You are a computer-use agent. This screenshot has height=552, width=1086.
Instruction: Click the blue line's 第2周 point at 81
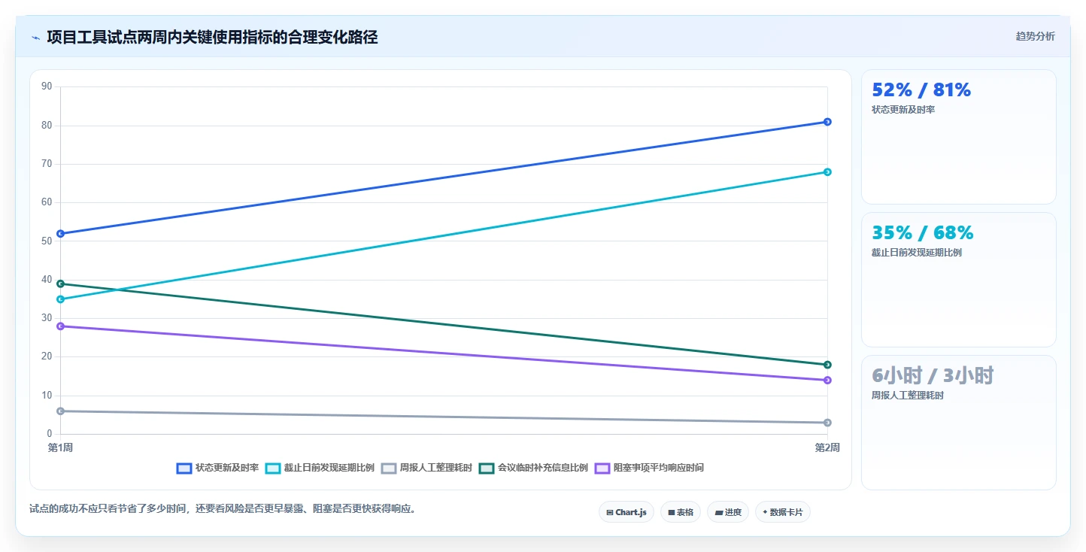pos(827,122)
